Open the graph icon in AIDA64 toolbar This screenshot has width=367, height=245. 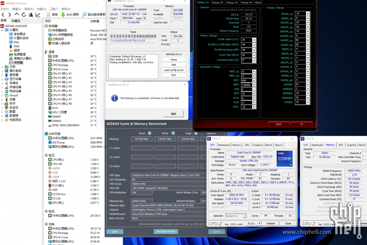coord(38,15)
